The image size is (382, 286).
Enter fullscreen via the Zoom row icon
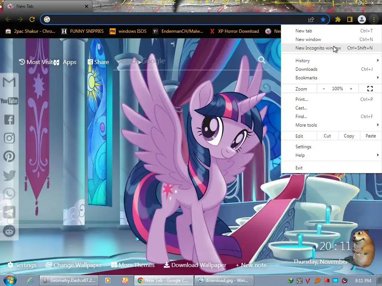(x=370, y=89)
